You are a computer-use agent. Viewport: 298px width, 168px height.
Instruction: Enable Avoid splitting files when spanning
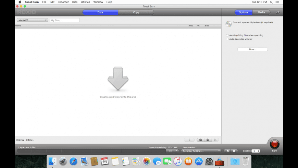227,35
